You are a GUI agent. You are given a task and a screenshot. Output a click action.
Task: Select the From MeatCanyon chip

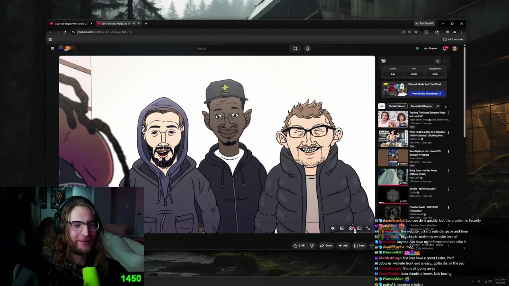point(421,106)
